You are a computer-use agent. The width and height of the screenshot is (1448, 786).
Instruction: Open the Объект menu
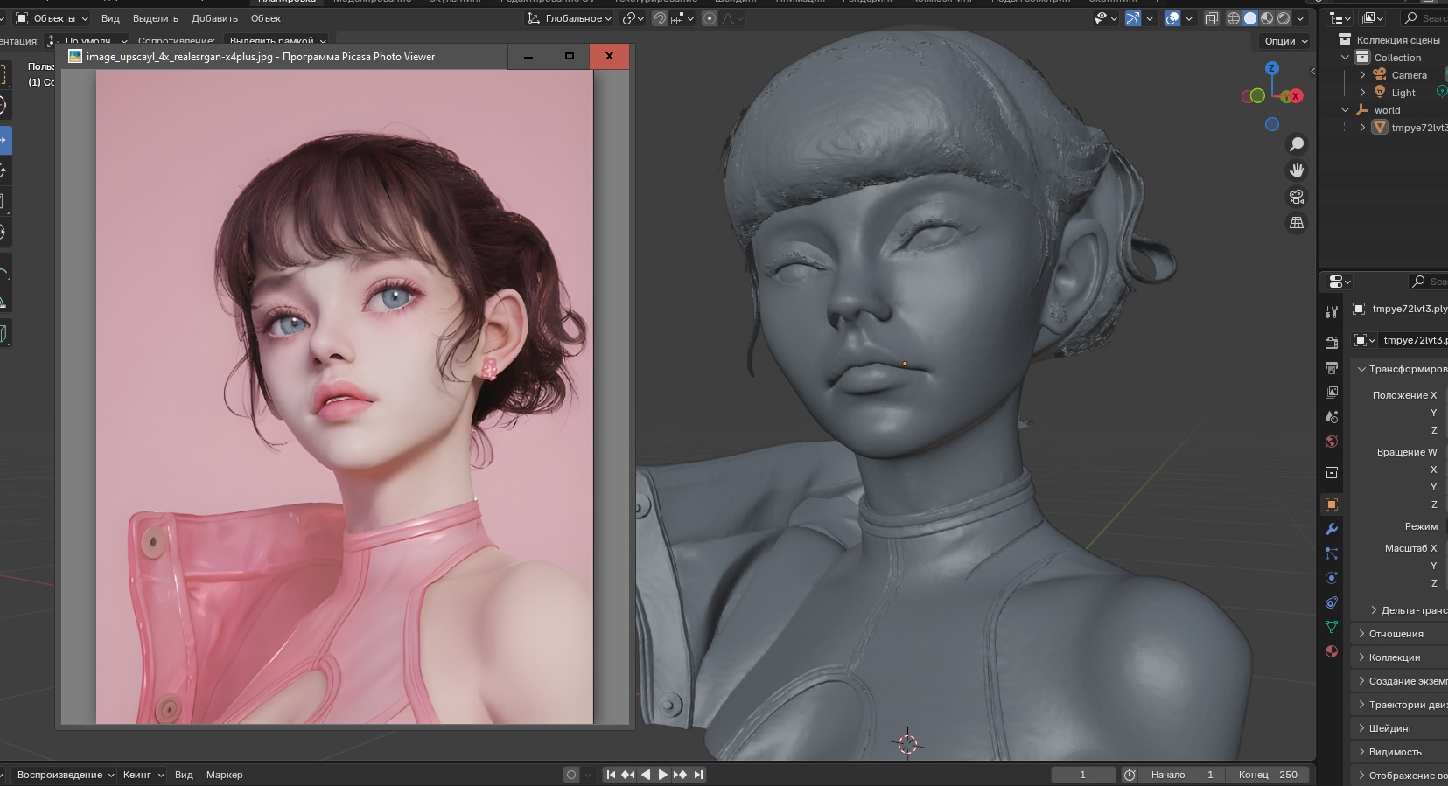pos(268,18)
